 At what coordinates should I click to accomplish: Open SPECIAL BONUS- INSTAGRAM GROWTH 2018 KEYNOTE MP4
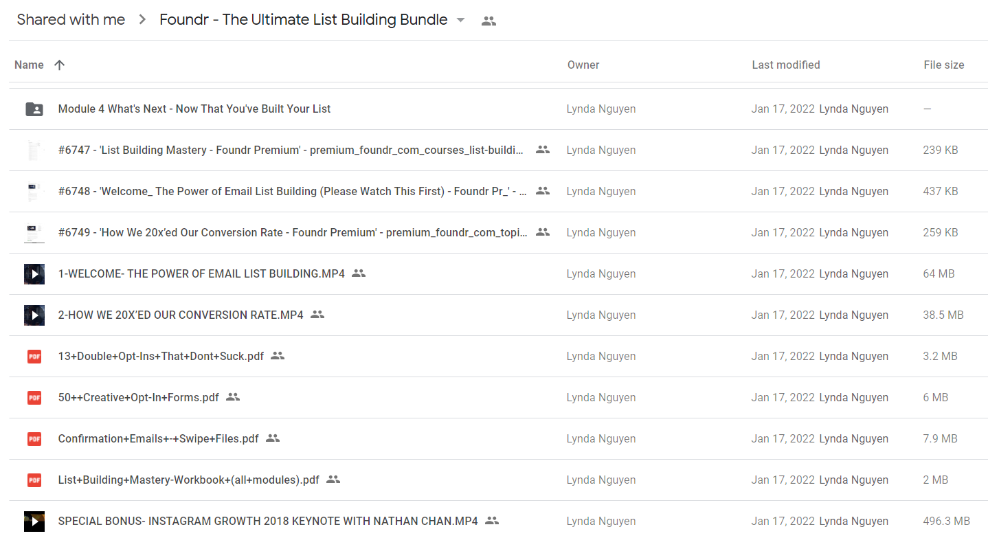tap(268, 521)
